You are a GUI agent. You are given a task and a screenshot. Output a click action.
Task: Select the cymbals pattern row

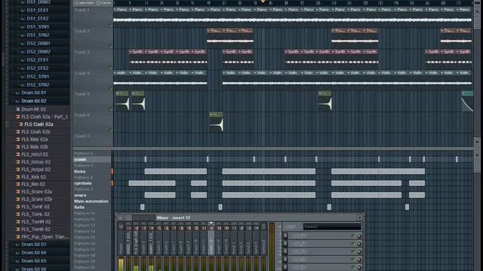[x=92, y=183]
